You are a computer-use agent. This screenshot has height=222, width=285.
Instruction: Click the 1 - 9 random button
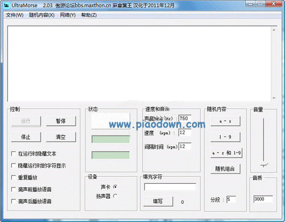click(225, 137)
